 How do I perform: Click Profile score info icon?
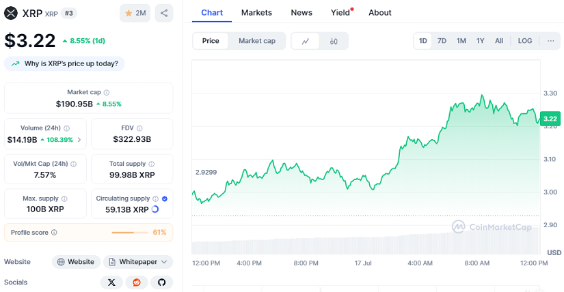pos(54,233)
